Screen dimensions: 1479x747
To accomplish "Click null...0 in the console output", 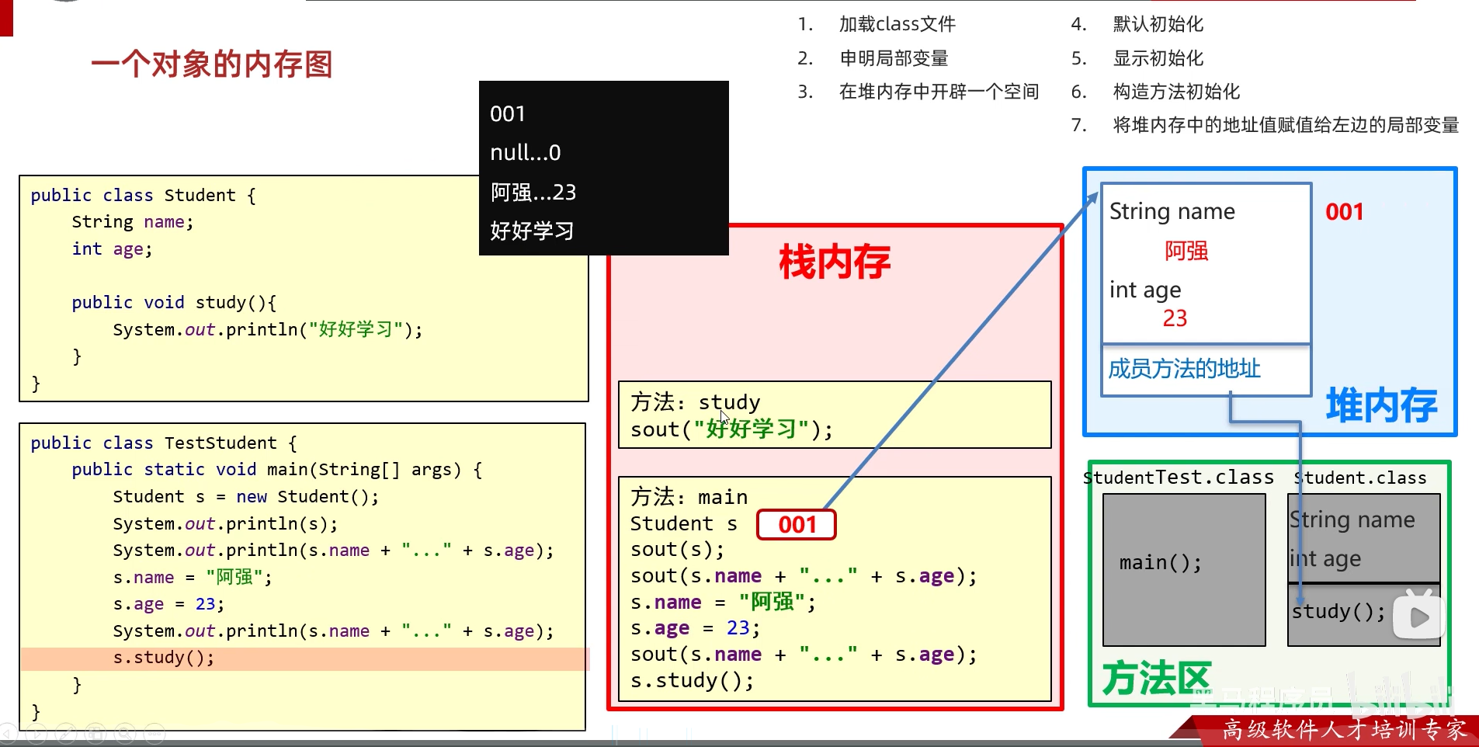I will [x=525, y=153].
